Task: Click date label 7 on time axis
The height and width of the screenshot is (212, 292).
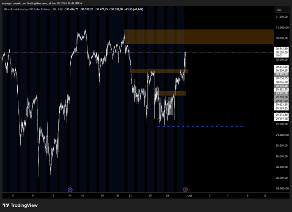Action: [228, 196]
